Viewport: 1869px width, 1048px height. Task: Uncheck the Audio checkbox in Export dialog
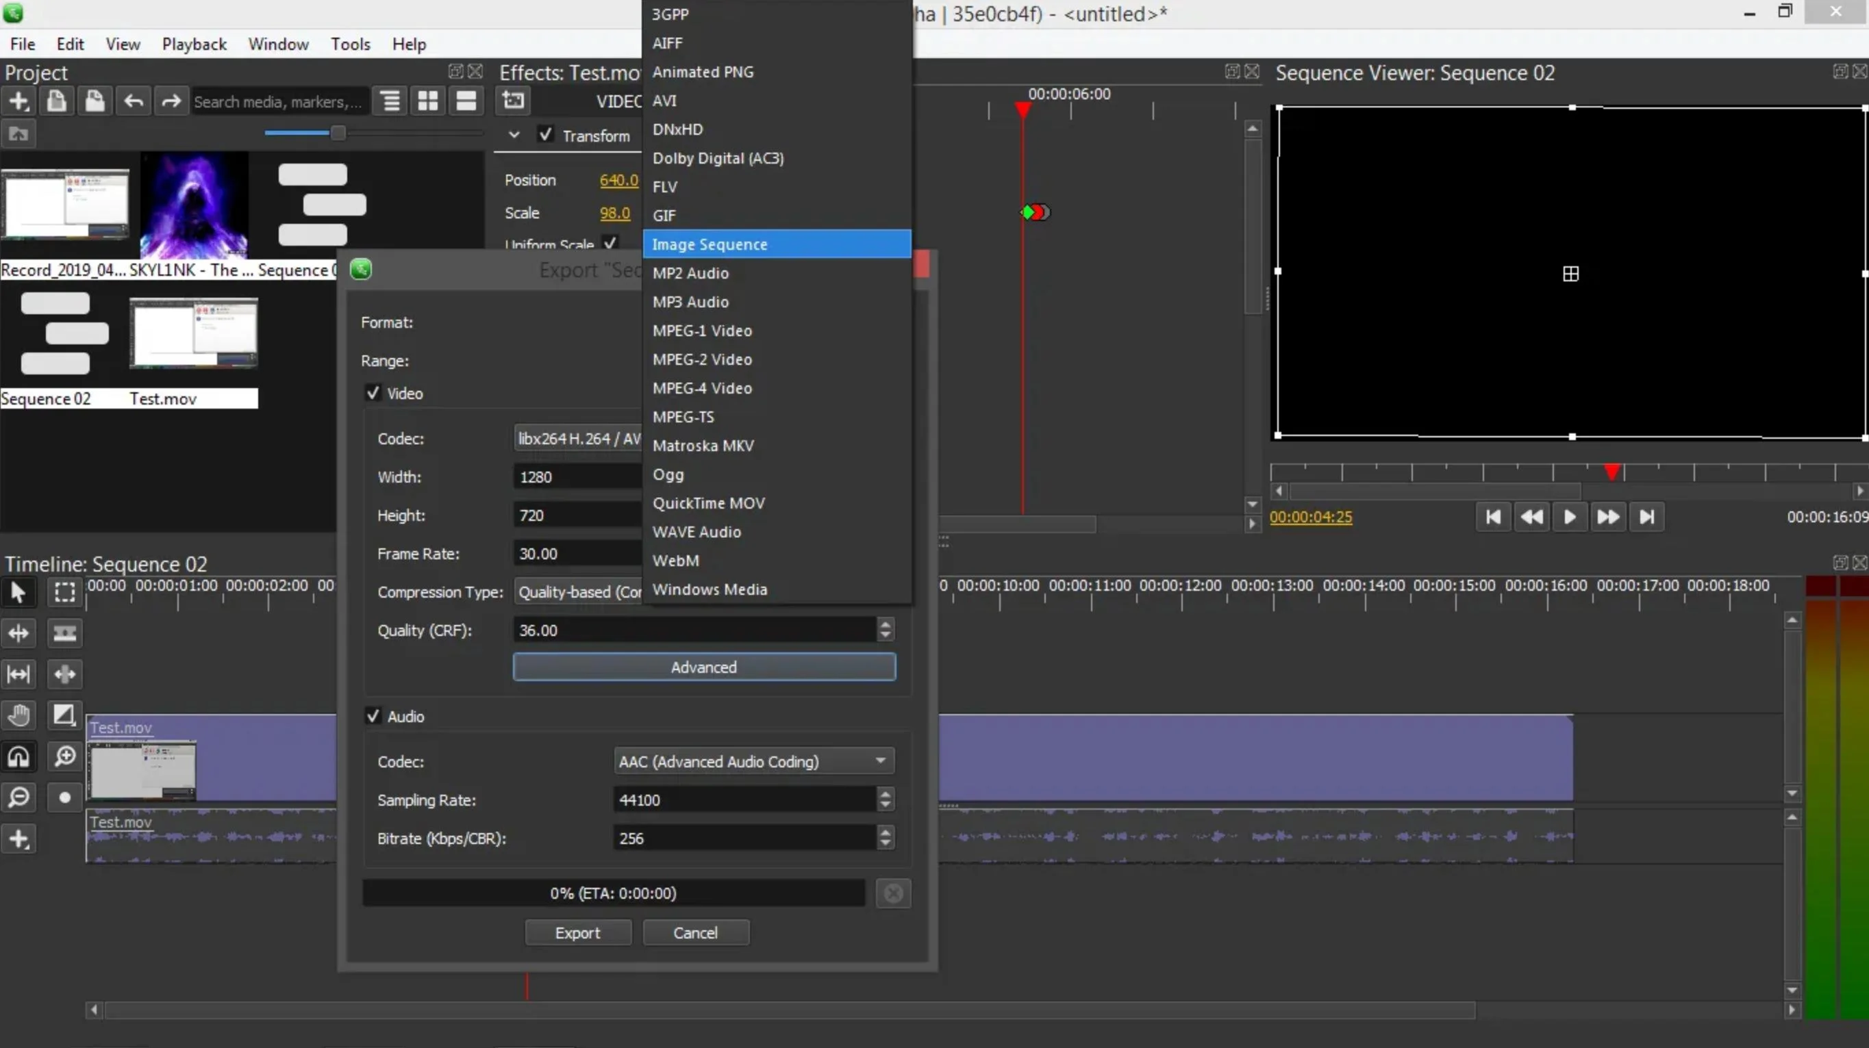[x=373, y=716]
